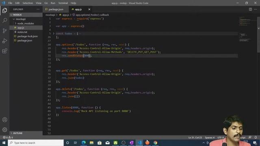This screenshot has height=146, width=260.
Task: Open Microsoft Store from taskbar
Action: pos(100,143)
